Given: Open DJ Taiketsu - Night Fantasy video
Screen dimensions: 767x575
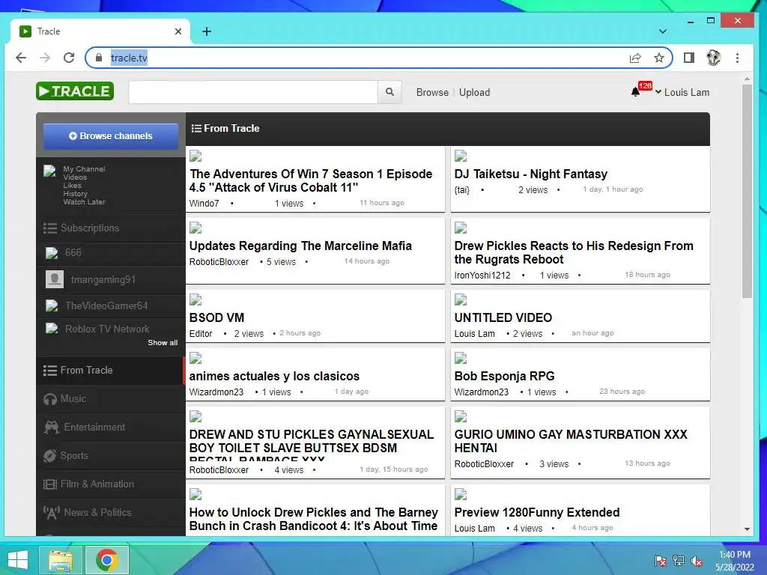Looking at the screenshot, I should click(531, 174).
